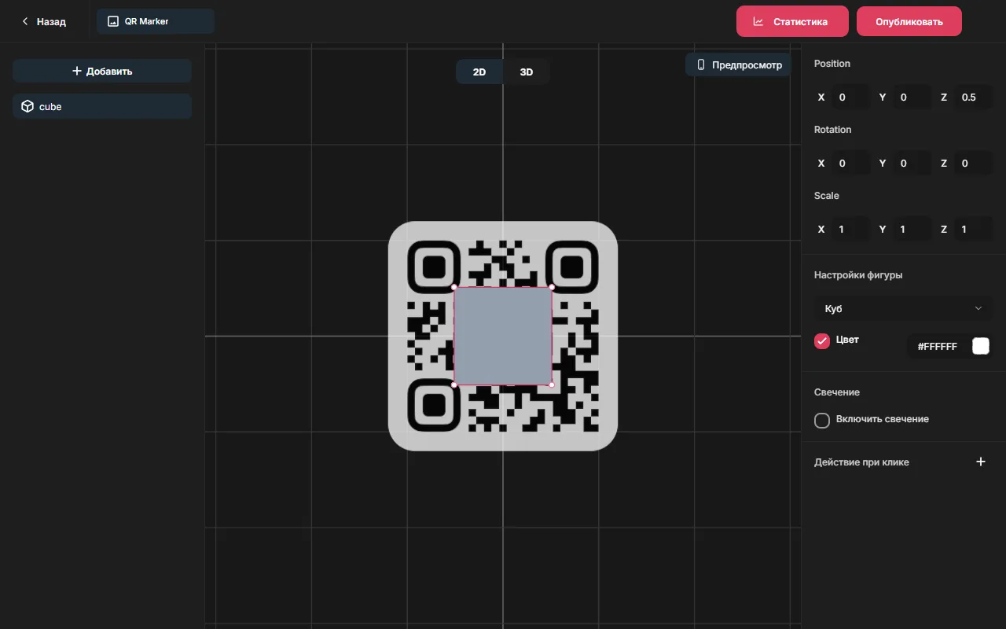1006x629 pixels.
Task: Click the #FFFFFF hex color field
Action: click(938, 346)
